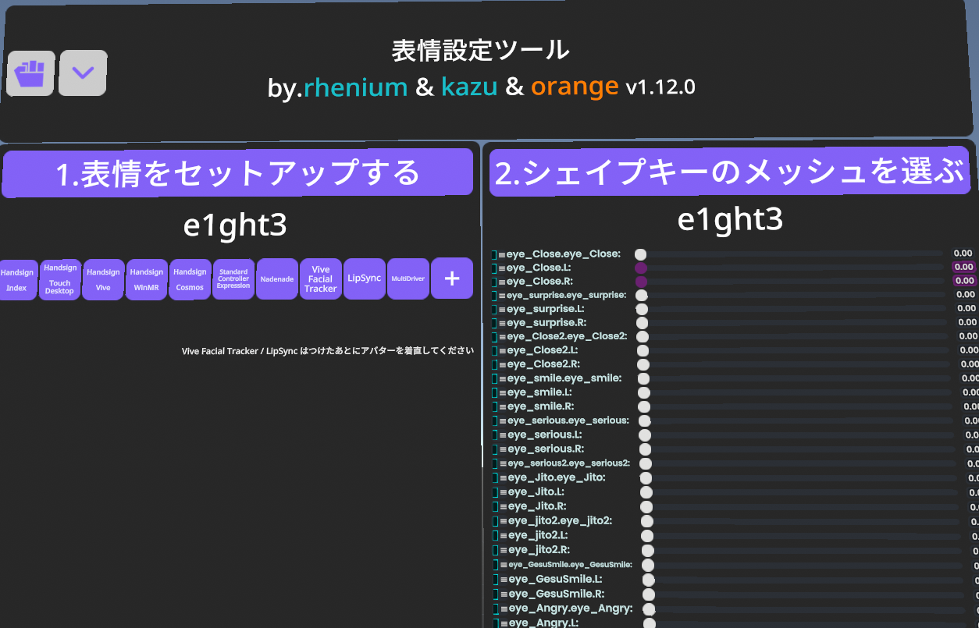Pick the Handsign Cosmos button
979x628 pixels.
190,279
